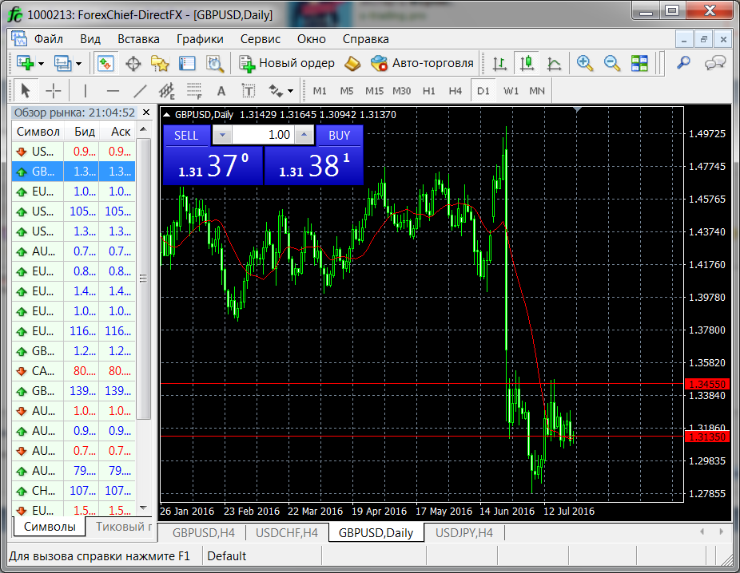The image size is (740, 573).
Task: Toggle the Market Watch window icon
Action: [x=105, y=63]
